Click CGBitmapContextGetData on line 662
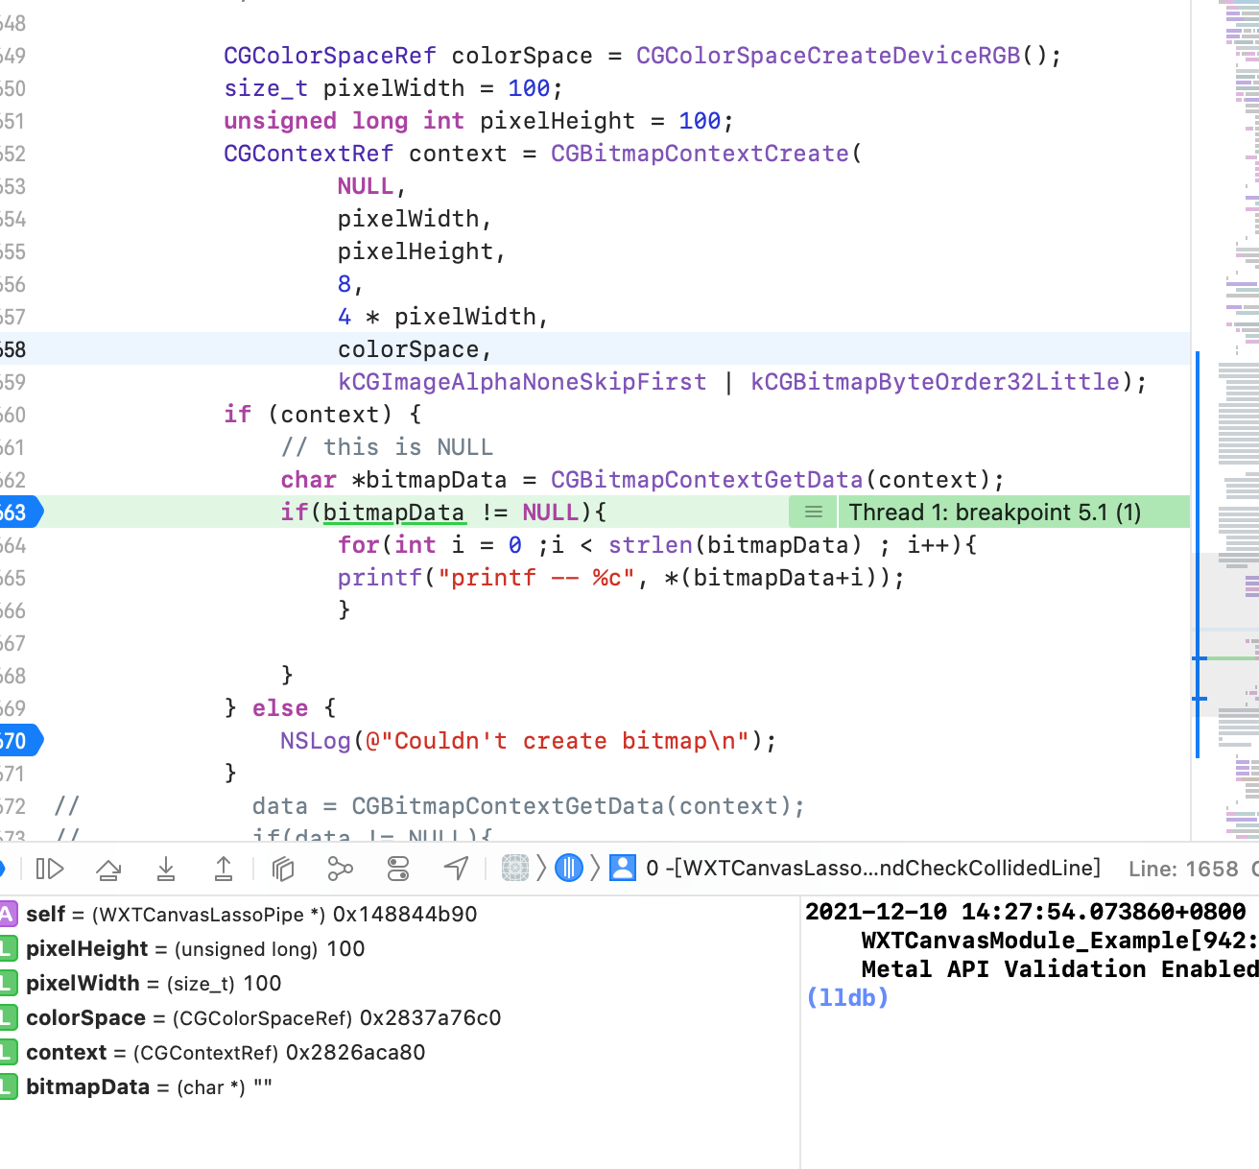The width and height of the screenshot is (1259, 1169). (707, 480)
